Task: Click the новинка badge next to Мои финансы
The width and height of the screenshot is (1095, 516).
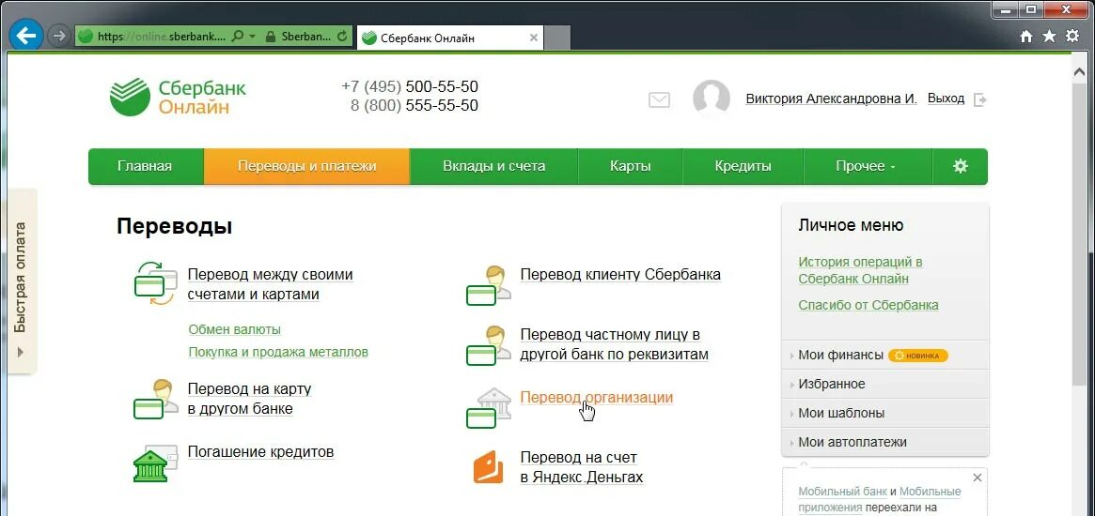Action: pos(917,356)
